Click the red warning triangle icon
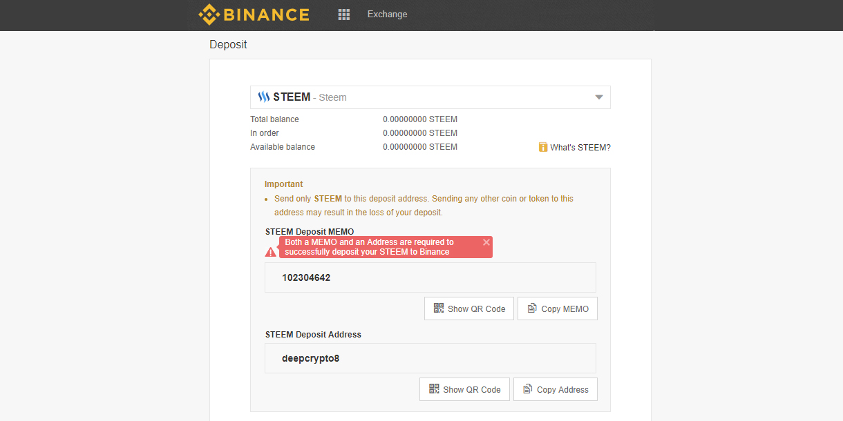 click(x=271, y=252)
